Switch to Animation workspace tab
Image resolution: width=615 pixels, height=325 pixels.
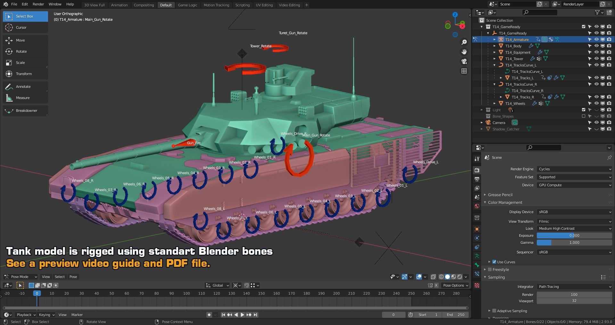click(x=119, y=5)
